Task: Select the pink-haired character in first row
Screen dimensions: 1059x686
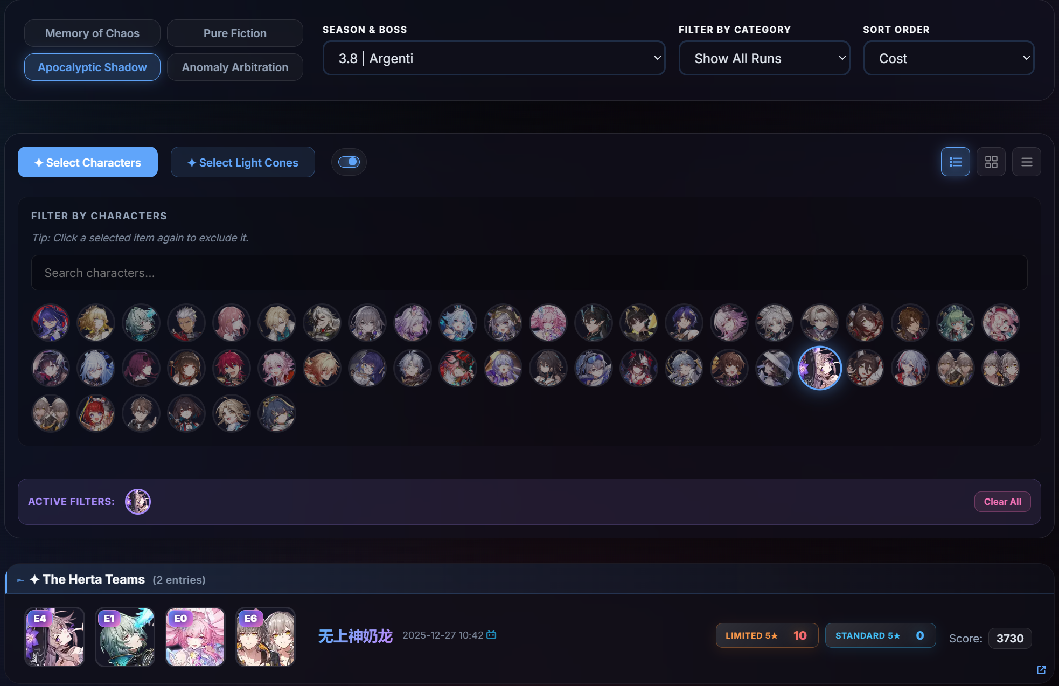Action: [548, 323]
